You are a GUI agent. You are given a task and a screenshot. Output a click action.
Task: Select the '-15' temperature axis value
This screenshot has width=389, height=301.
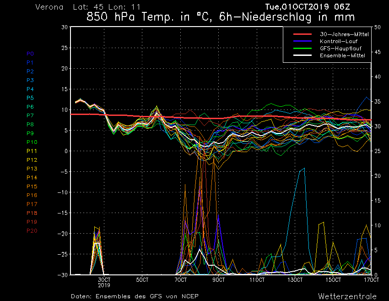(63, 213)
